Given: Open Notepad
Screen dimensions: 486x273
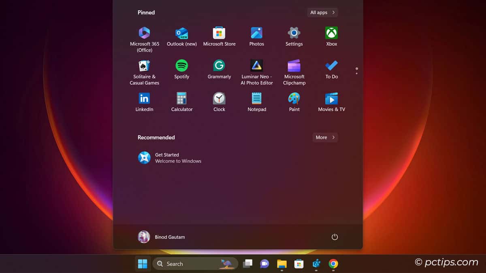Looking at the screenshot, I should point(256,99).
